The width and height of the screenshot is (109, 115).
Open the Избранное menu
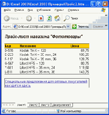point(44,10)
